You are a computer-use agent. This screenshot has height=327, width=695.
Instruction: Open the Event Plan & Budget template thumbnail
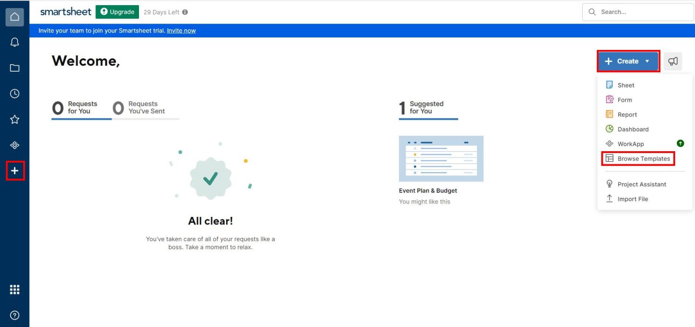[x=441, y=158]
